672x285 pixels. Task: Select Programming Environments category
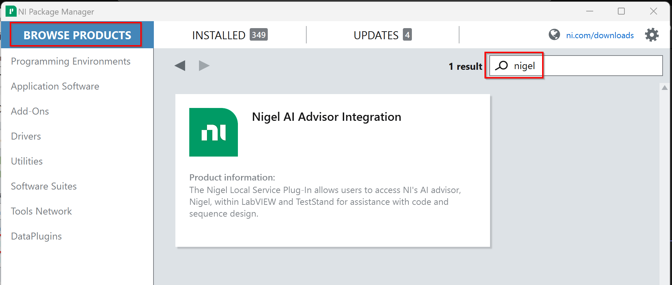point(70,61)
